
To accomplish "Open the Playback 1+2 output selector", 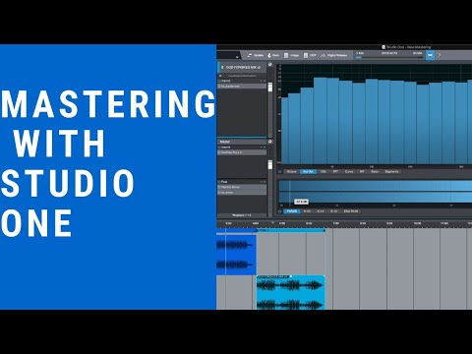I will pos(242,215).
